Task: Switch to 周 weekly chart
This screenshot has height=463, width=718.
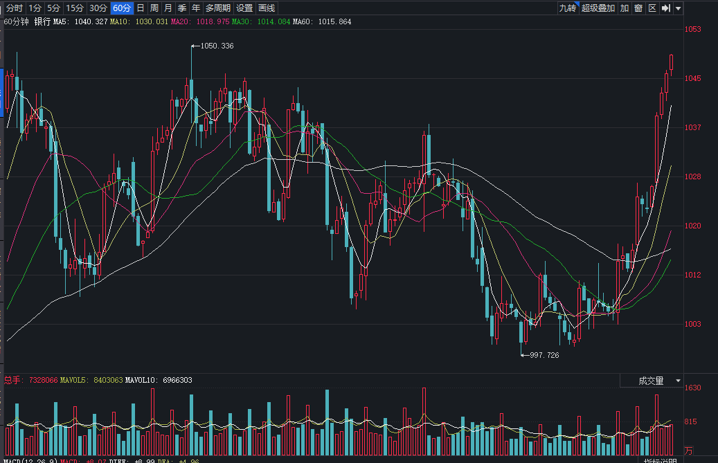Action: pos(154,8)
